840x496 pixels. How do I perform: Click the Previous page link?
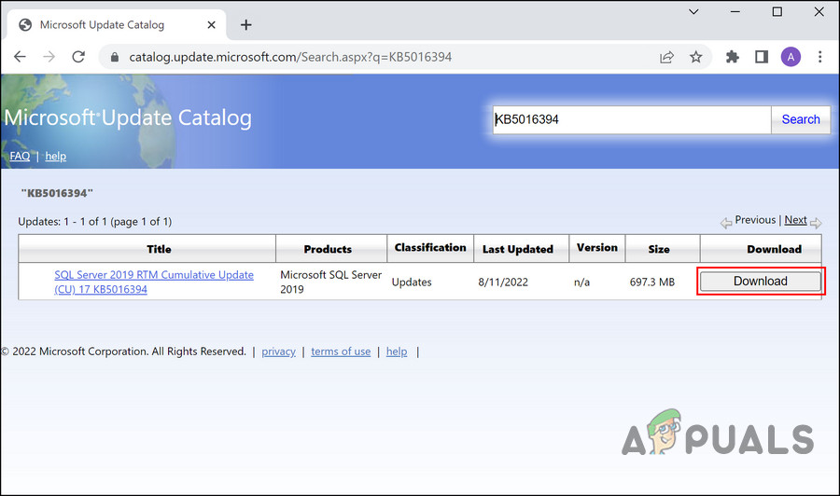click(x=755, y=220)
